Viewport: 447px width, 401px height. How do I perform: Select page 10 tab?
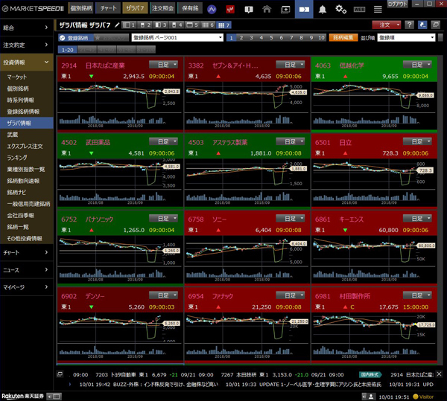point(321,37)
